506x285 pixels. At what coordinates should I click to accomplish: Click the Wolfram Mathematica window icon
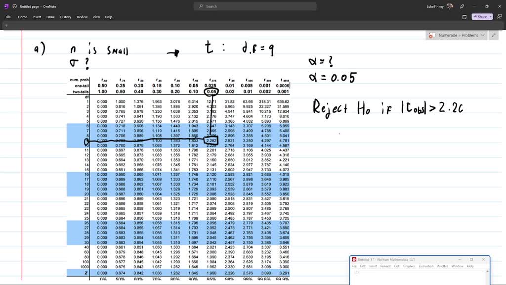click(x=354, y=259)
